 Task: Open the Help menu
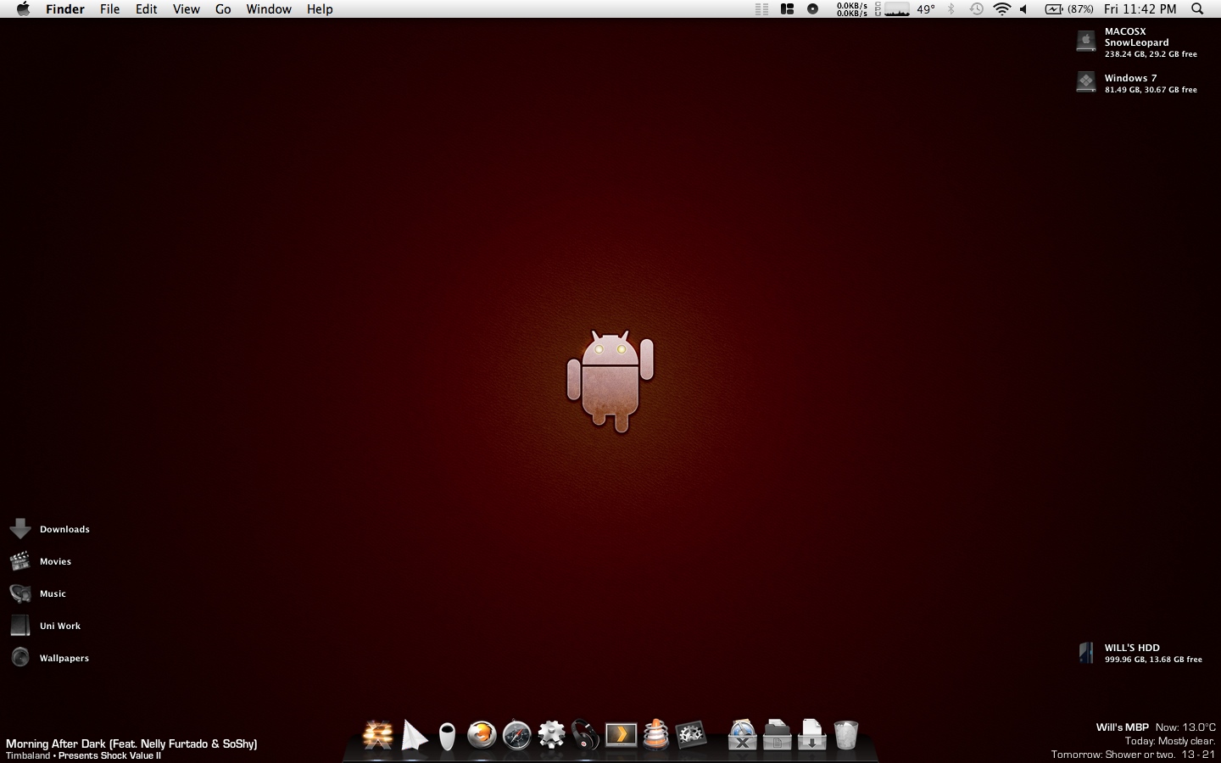(320, 9)
